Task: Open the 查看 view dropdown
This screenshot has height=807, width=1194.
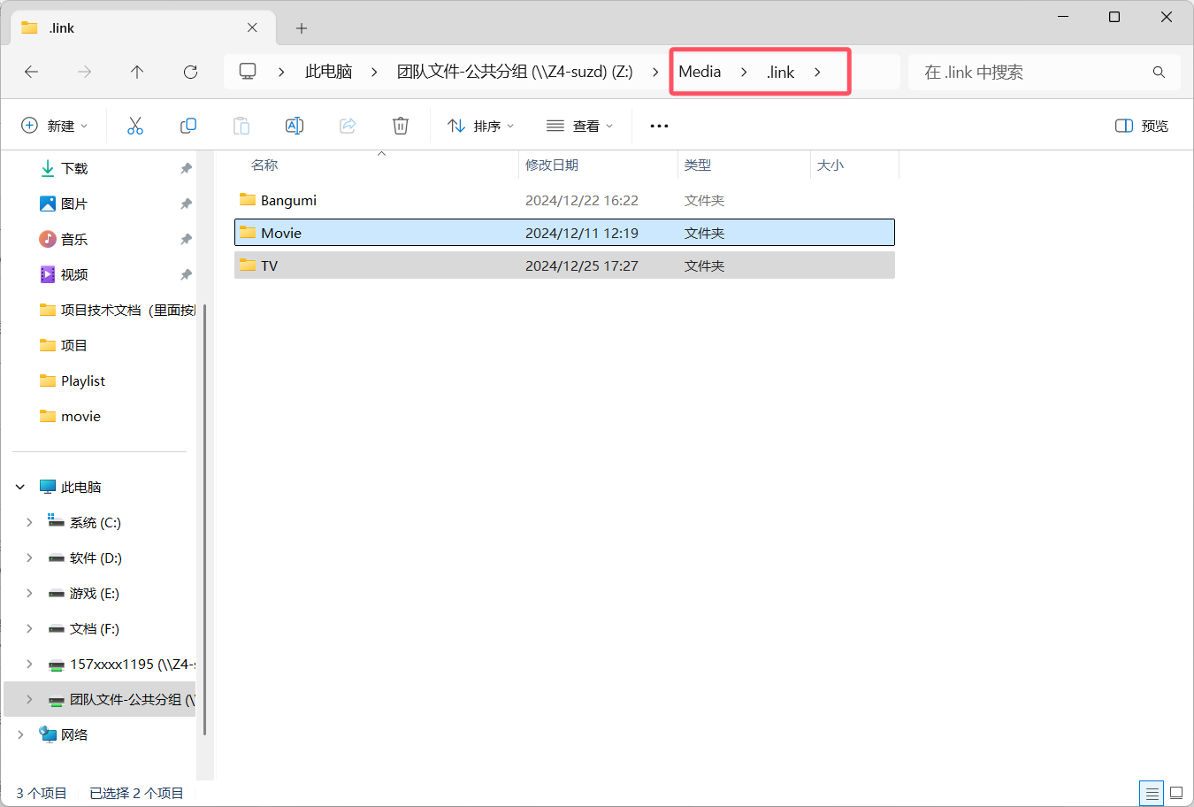Action: [x=580, y=126]
